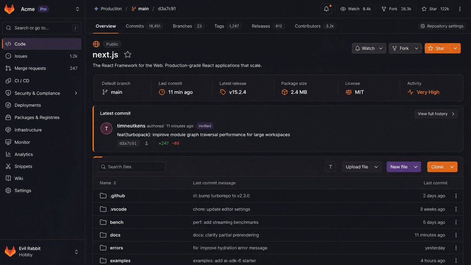Open Packages & Registries sidebar item
This screenshot has height=265, width=471.
tap(42, 117)
